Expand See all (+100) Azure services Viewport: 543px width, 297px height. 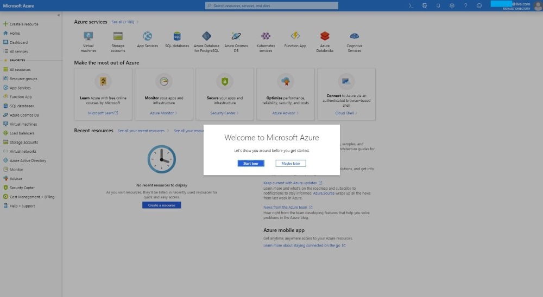tap(124, 22)
